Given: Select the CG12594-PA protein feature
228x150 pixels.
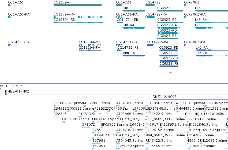Looking at the screenshot, I should click(90, 50).
